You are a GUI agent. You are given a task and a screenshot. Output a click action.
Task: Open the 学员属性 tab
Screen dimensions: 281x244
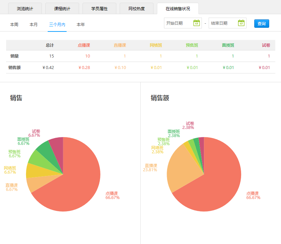[99, 8]
